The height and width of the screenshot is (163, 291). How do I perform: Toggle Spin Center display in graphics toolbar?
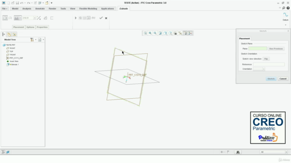pos(190,33)
